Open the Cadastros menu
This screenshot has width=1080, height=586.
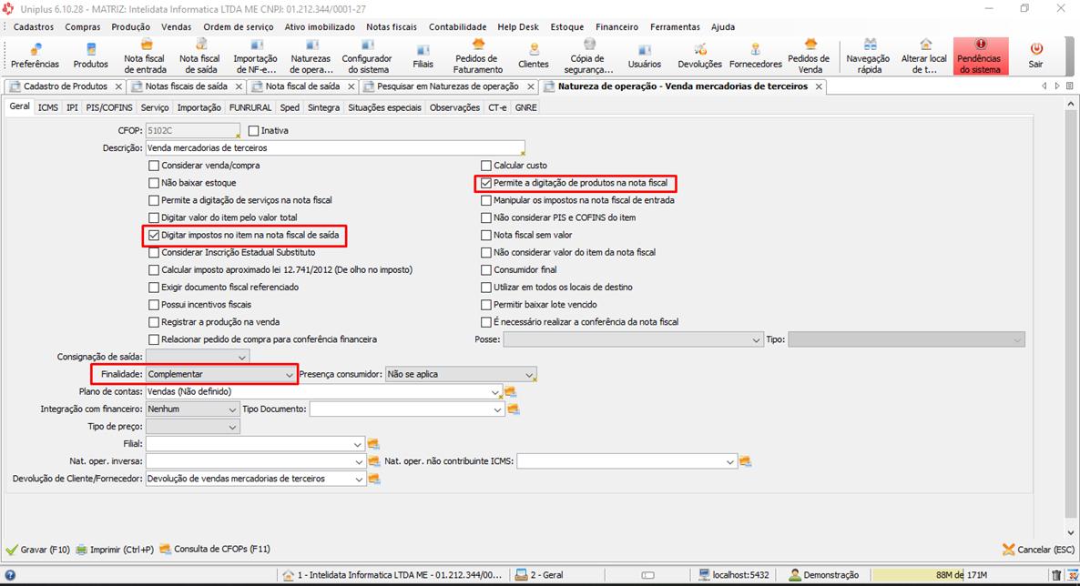click(x=34, y=27)
